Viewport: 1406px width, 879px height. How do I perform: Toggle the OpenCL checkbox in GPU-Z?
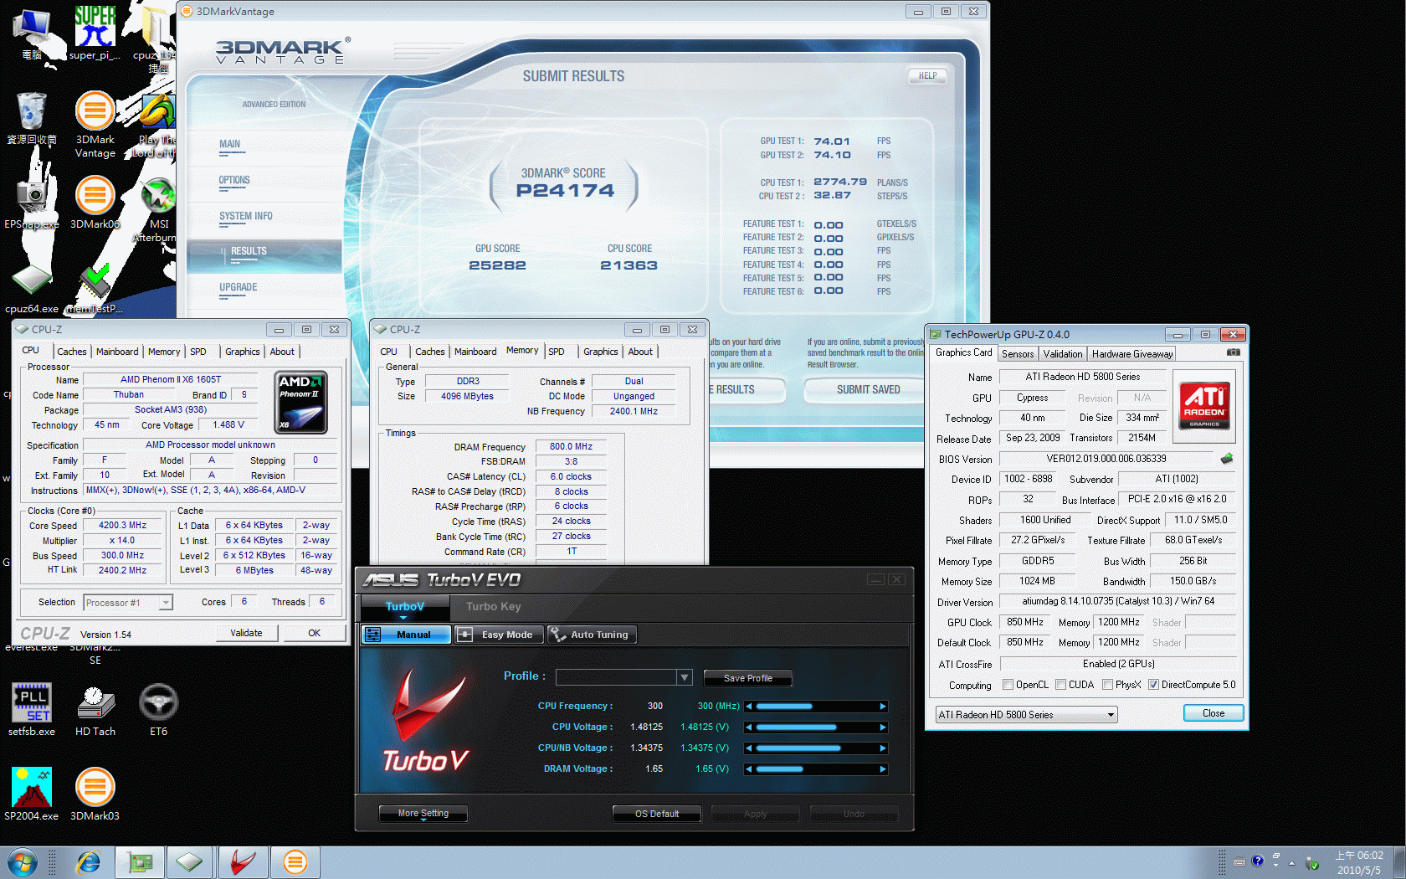(1008, 685)
